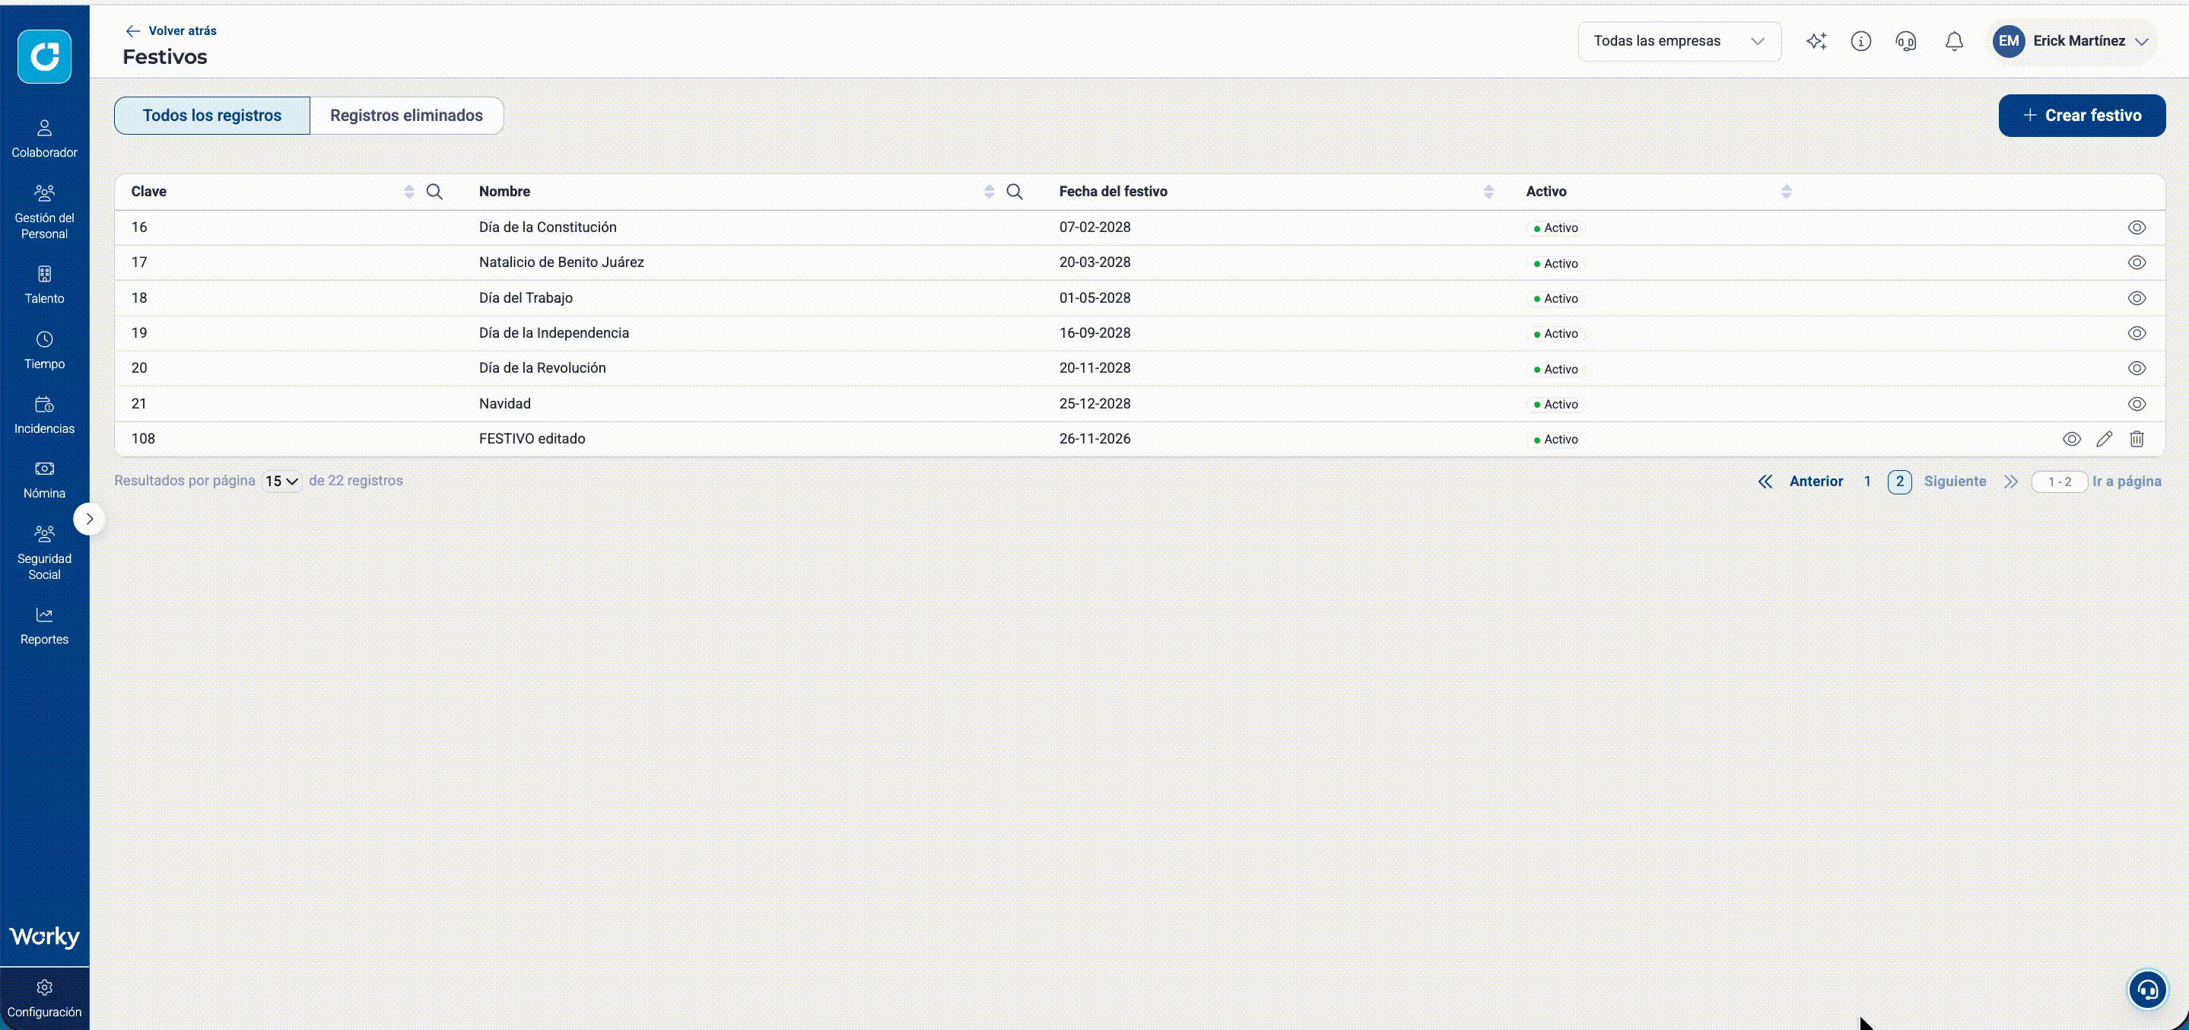
Task: View Día del Trabajo record eye
Action: [2137, 298]
